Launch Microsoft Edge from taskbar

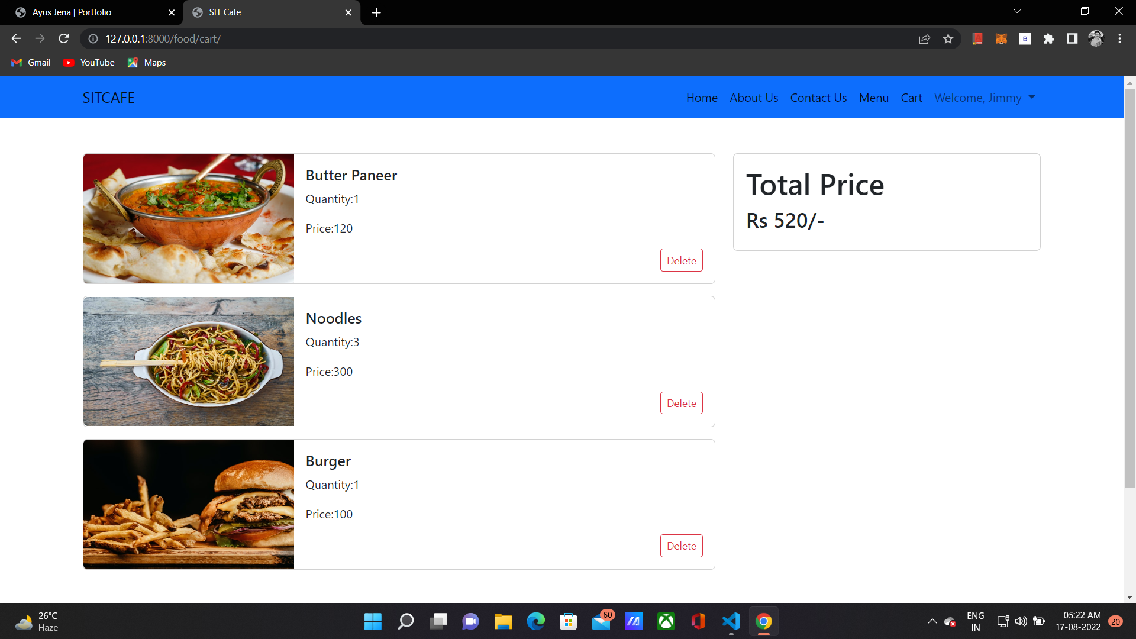(x=536, y=622)
